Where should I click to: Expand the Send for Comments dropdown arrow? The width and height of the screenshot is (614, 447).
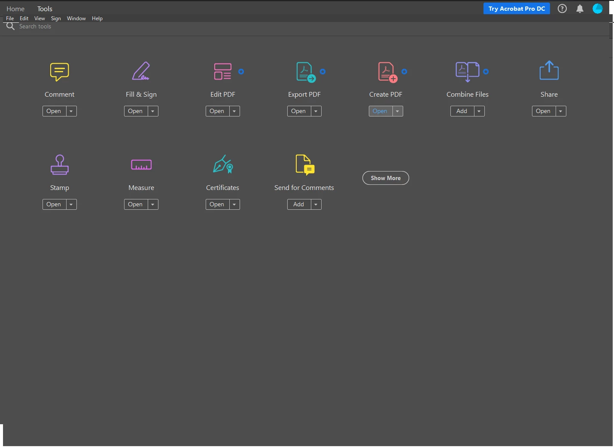pos(316,205)
